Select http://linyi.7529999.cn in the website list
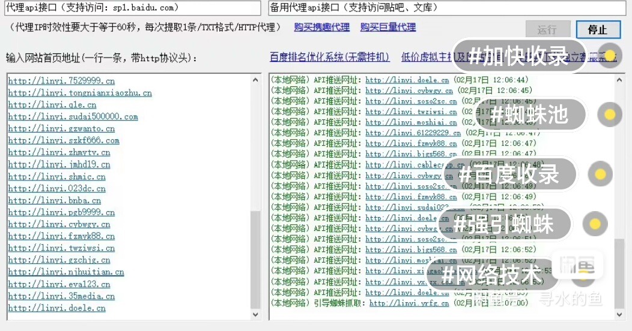Viewport: 632px width, 331px height. pos(61,81)
